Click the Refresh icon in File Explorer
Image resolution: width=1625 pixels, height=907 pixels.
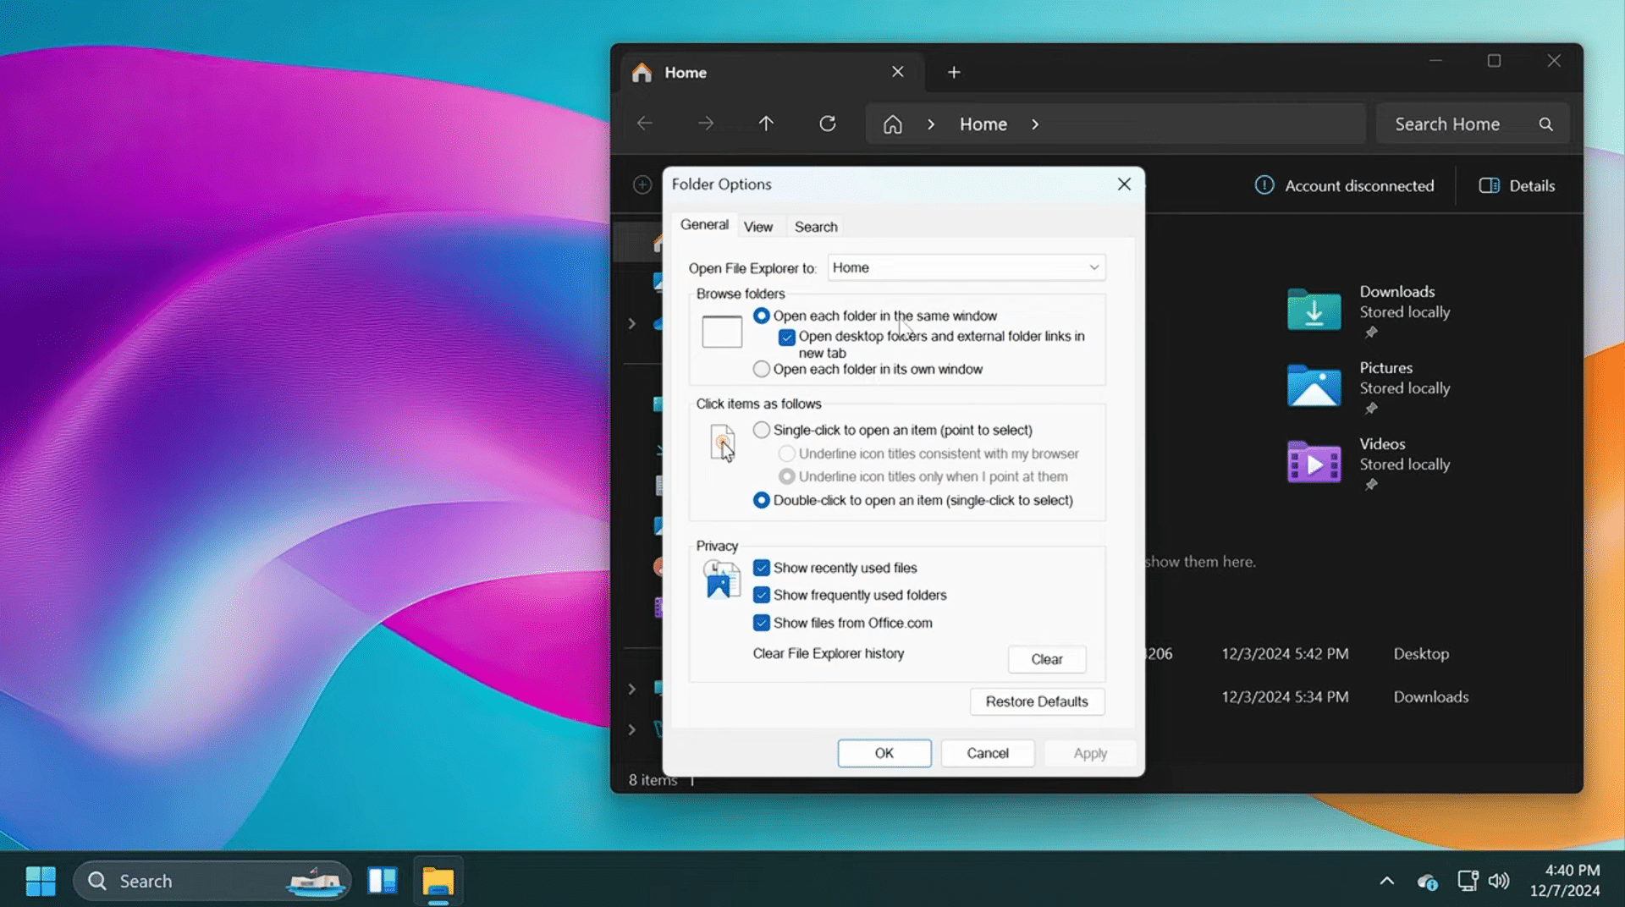pos(828,124)
